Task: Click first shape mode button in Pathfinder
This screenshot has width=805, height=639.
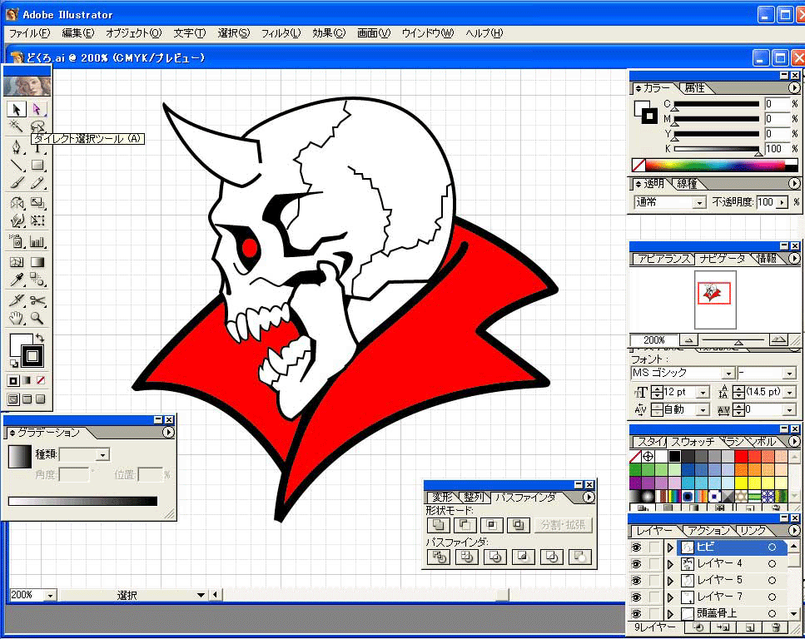Action: click(437, 525)
